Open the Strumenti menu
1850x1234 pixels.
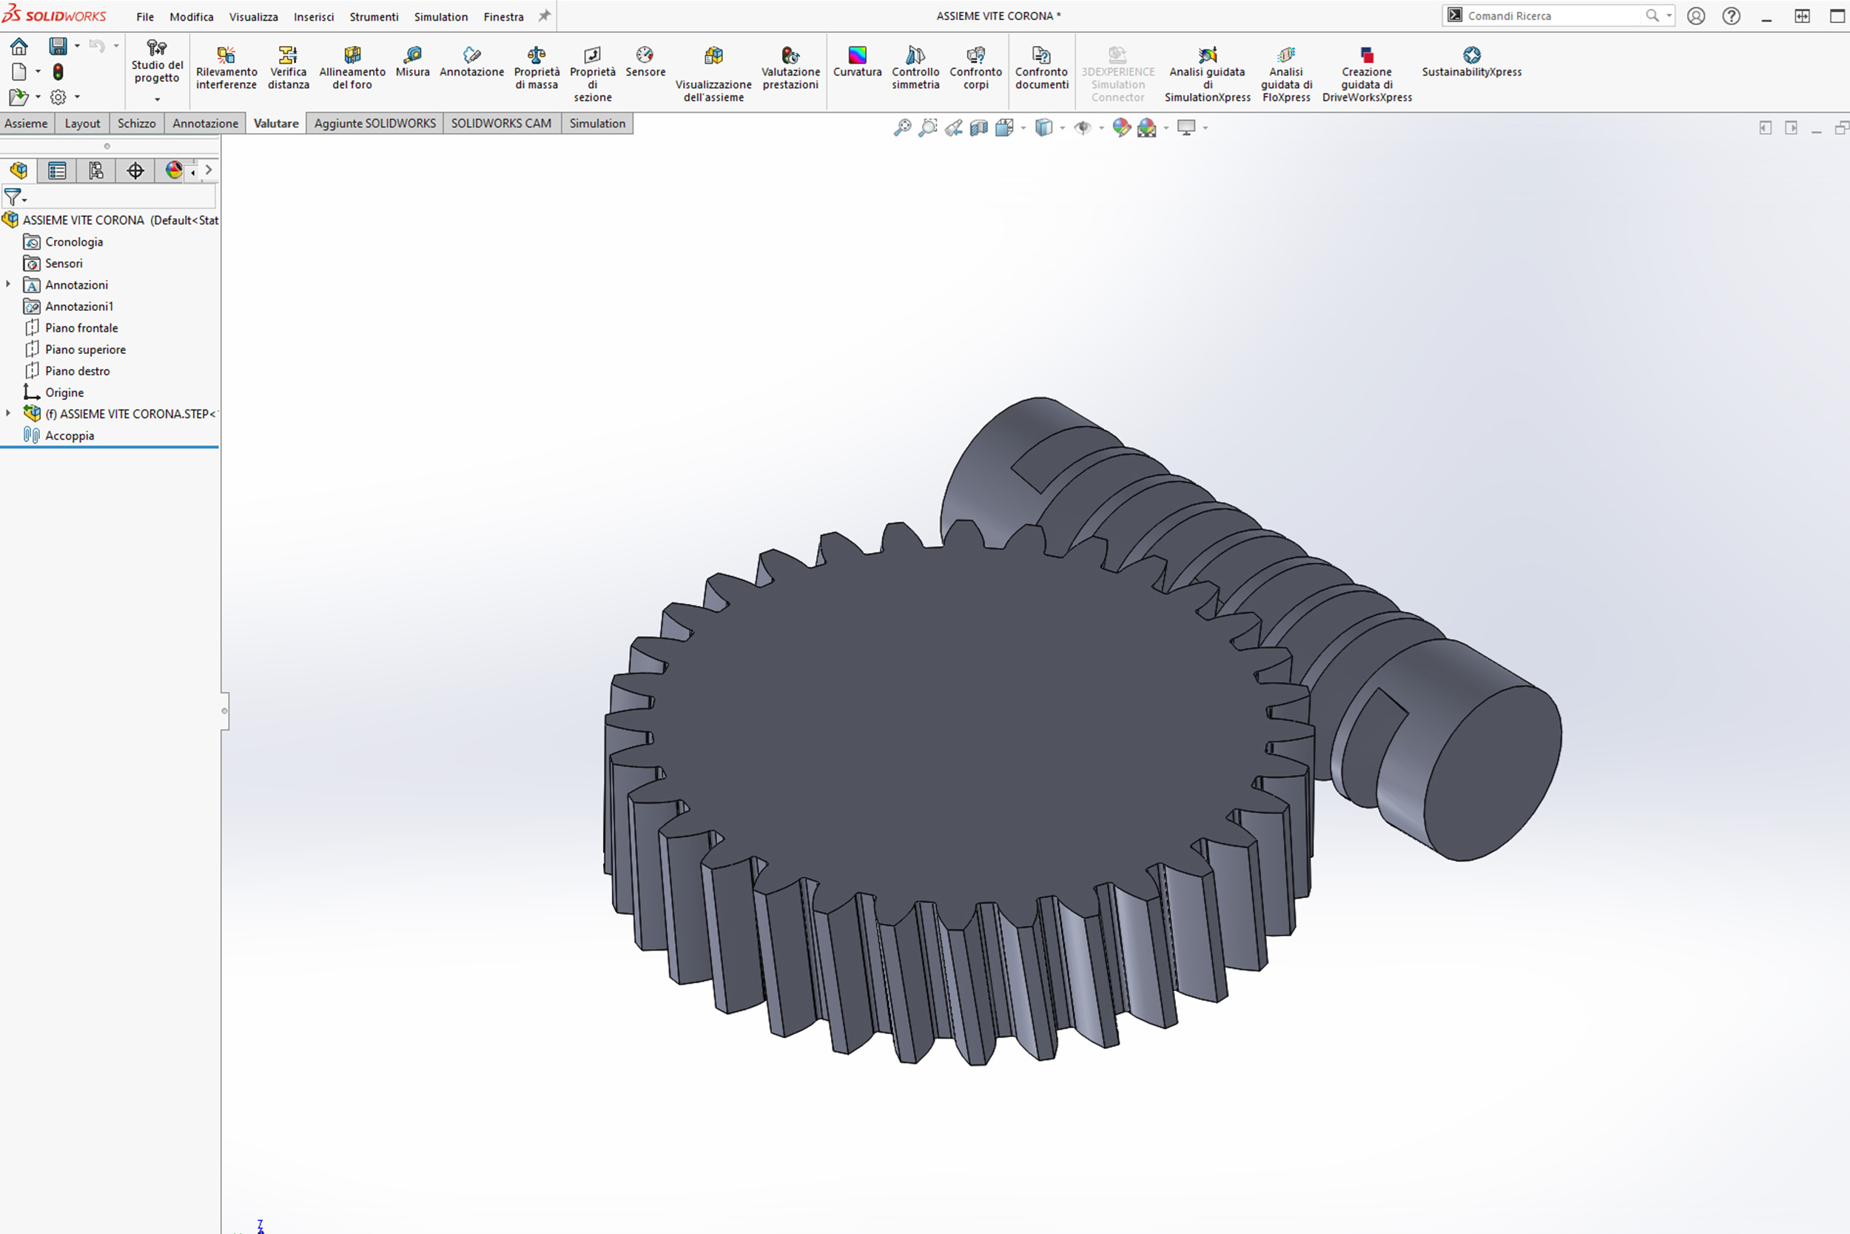click(374, 16)
